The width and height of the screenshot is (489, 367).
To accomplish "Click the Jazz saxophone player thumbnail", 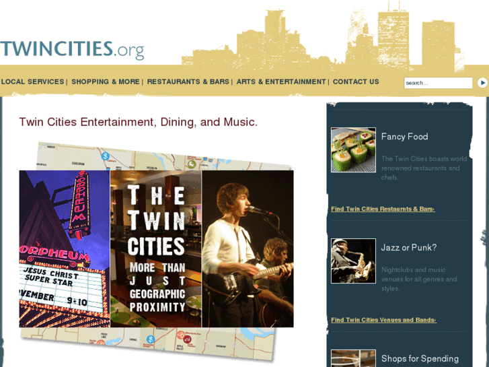I will (x=353, y=261).
